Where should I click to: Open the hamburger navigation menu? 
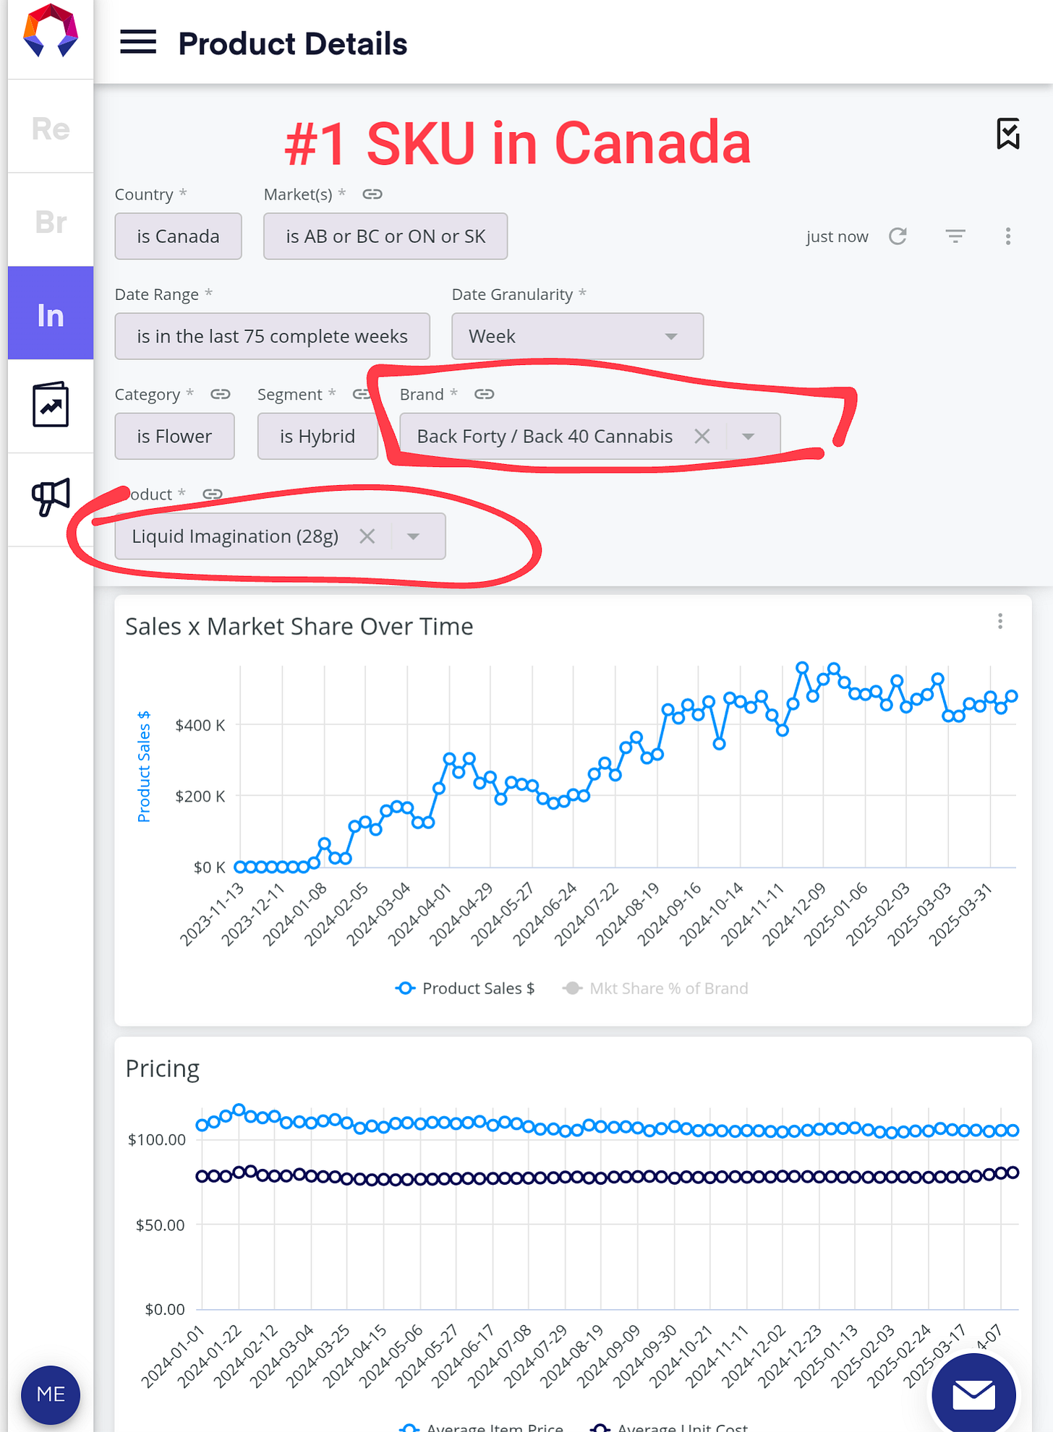(137, 43)
